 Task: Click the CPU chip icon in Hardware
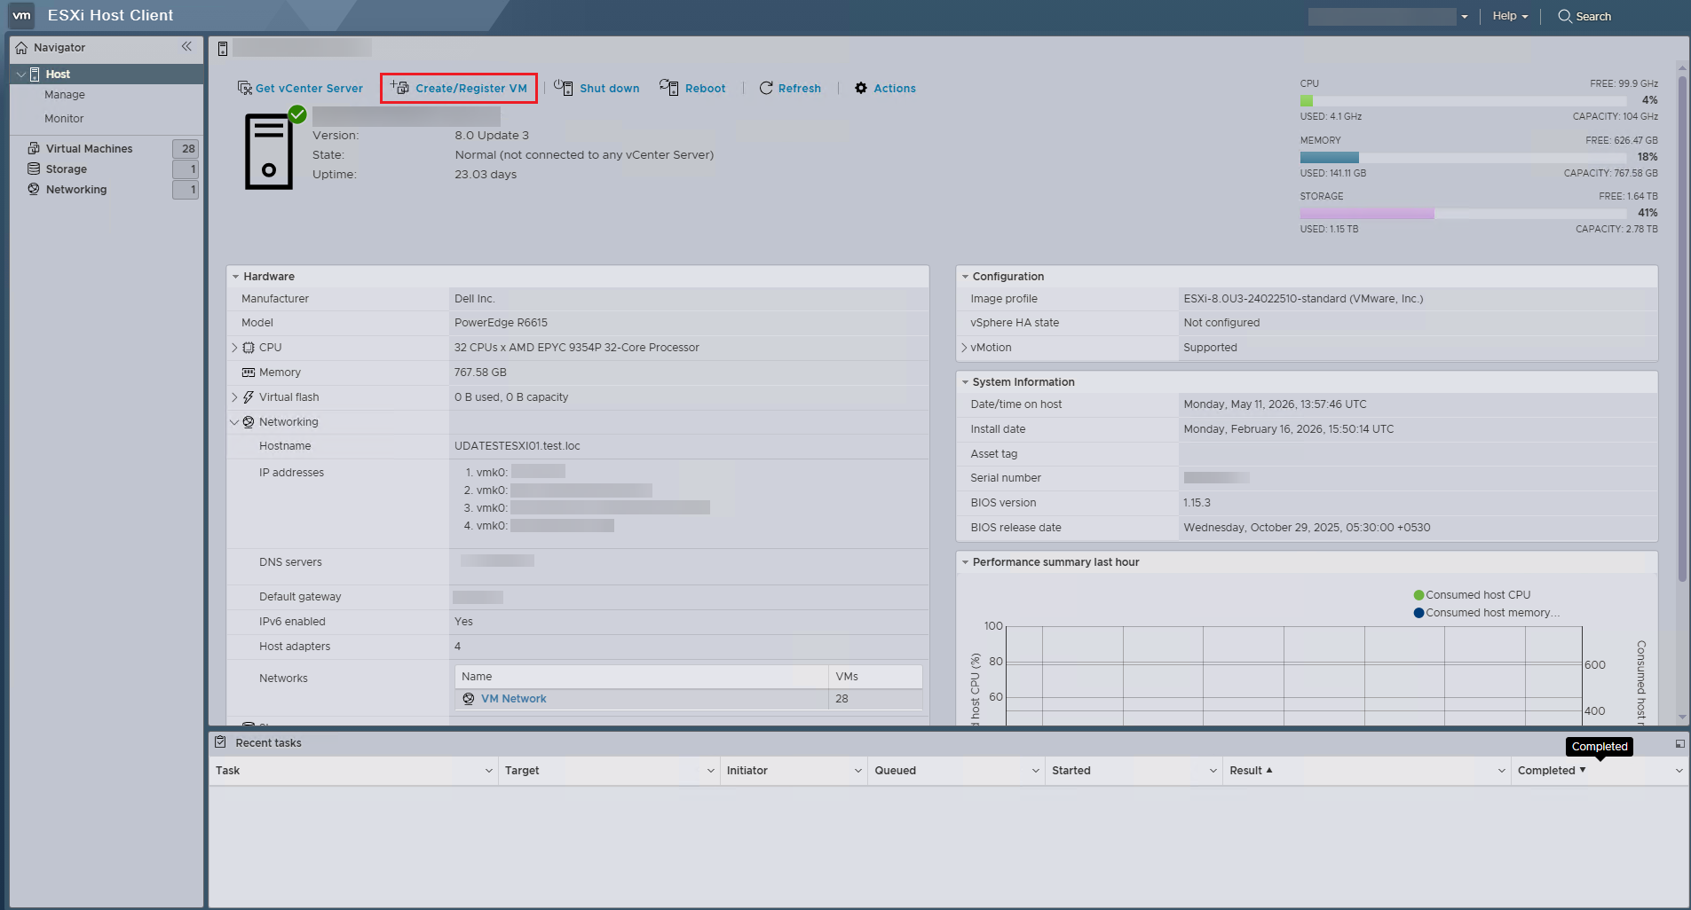249,348
